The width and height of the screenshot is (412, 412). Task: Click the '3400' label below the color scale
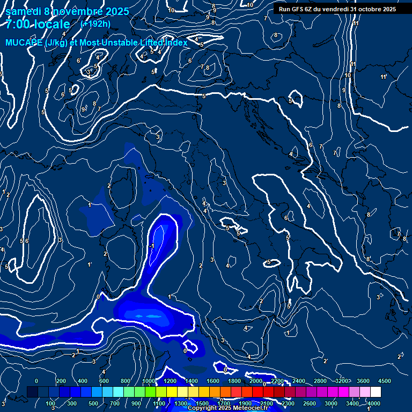pos(352,403)
